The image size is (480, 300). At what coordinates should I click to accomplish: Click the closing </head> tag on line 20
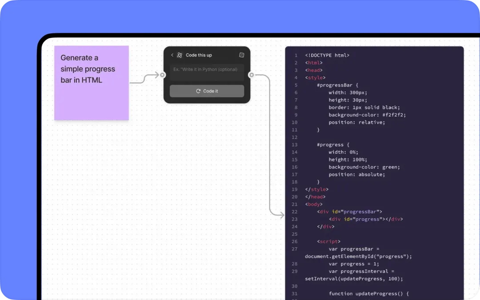tap(315, 197)
